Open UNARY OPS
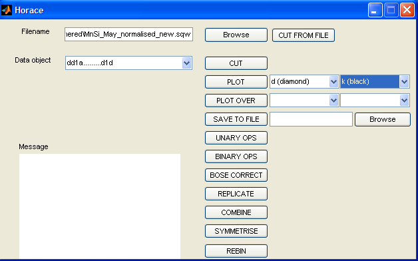 pyautogui.click(x=236, y=138)
